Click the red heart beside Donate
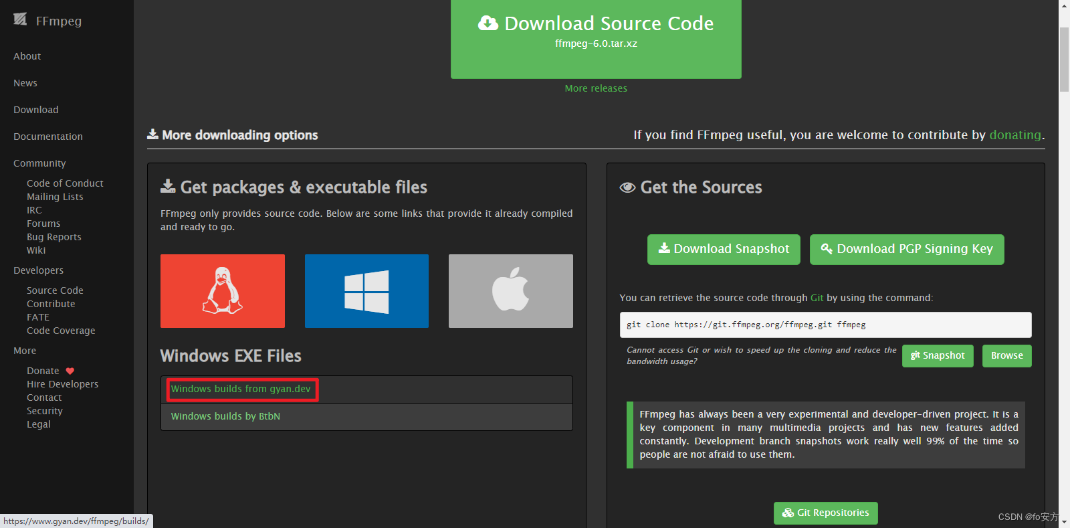Viewport: 1070px width, 528px height. coord(70,371)
